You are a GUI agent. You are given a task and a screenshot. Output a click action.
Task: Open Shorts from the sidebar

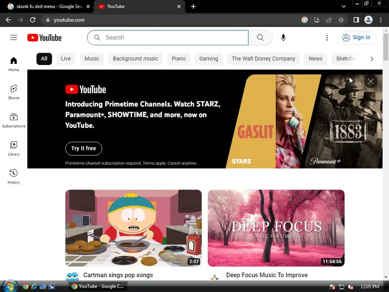(14, 92)
